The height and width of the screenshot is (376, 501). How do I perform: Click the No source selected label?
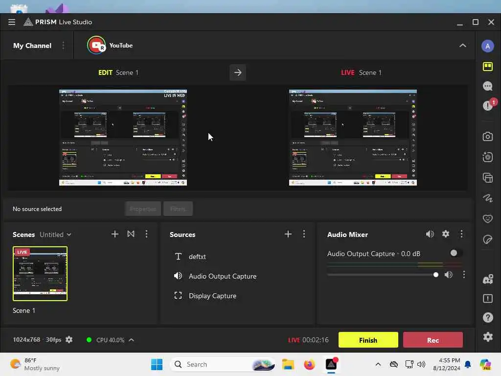point(37,209)
